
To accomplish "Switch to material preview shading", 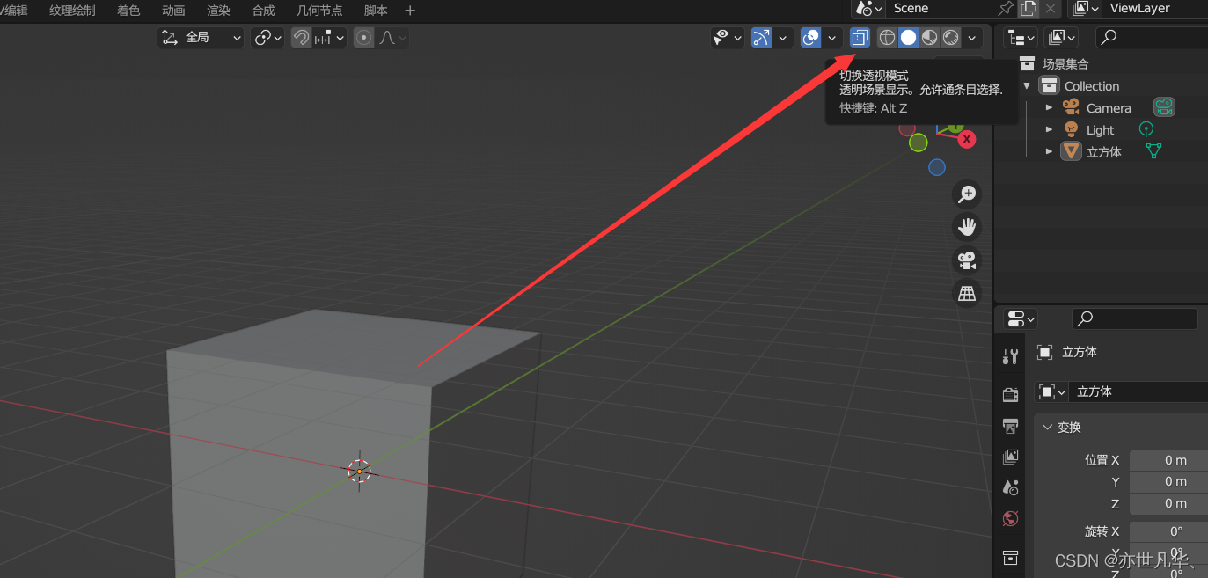I will point(929,38).
